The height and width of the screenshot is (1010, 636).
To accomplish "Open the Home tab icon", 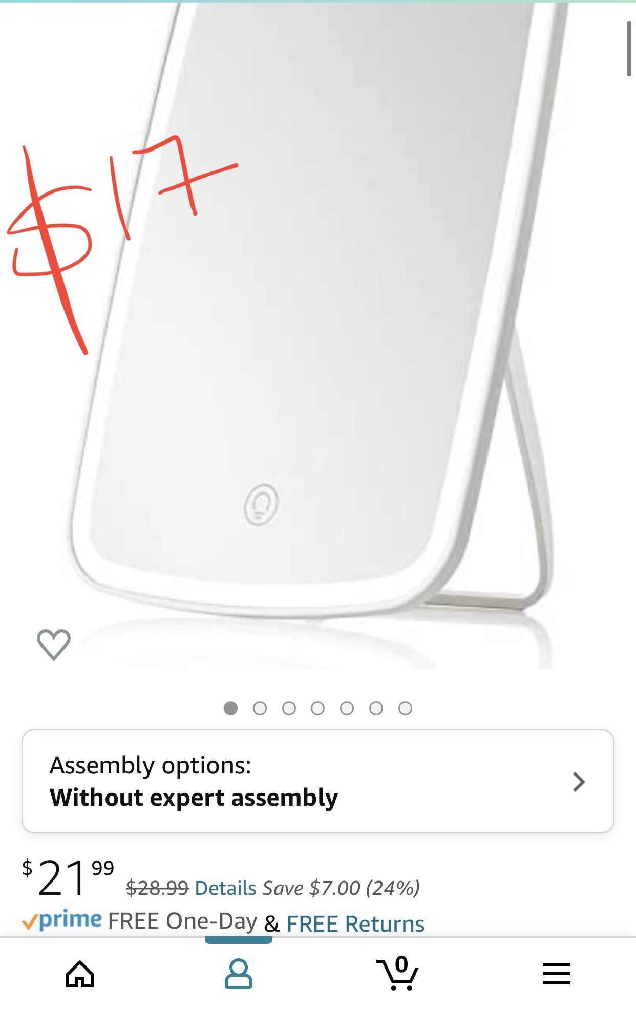I will tap(80, 974).
